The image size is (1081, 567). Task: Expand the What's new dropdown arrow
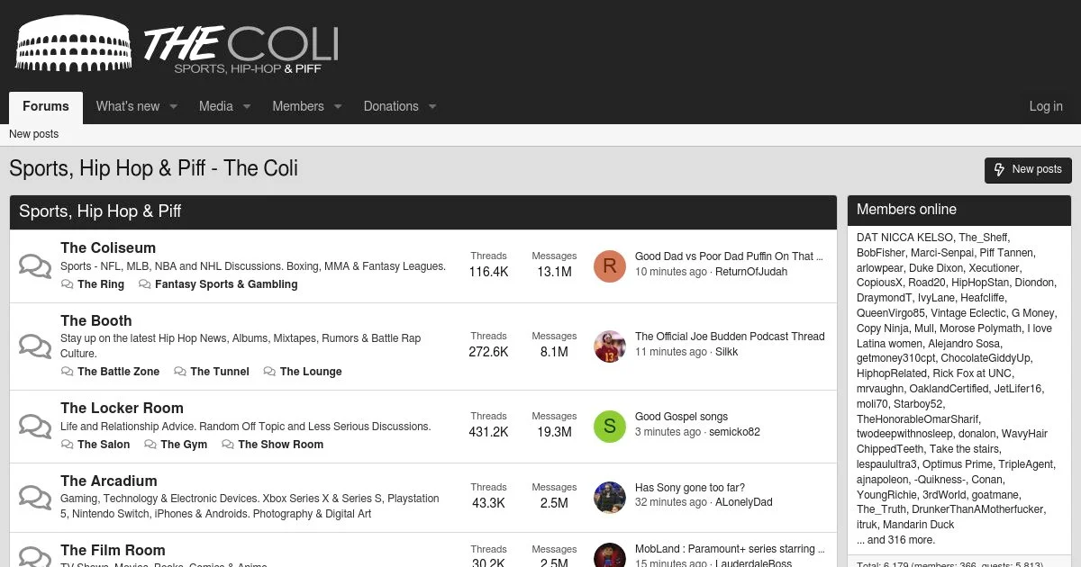(174, 106)
